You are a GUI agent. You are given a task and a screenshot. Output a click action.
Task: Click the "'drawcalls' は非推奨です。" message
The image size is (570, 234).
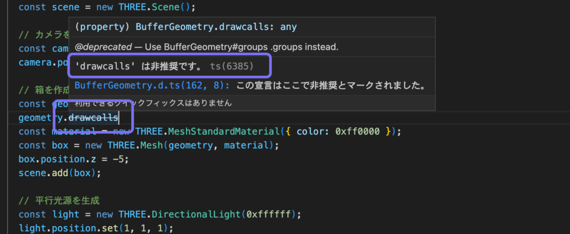point(140,66)
